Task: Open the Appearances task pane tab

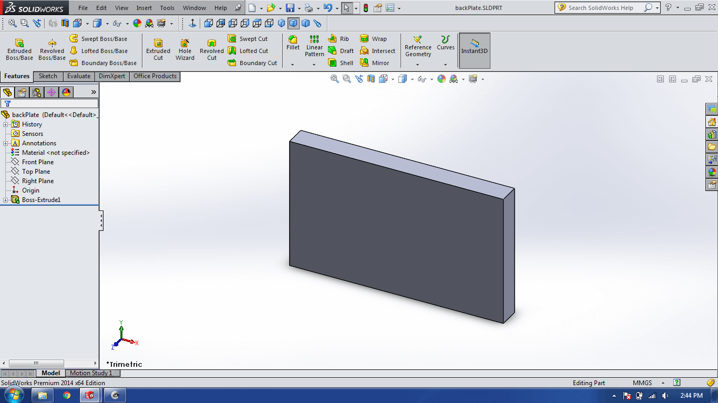Action: (x=712, y=172)
